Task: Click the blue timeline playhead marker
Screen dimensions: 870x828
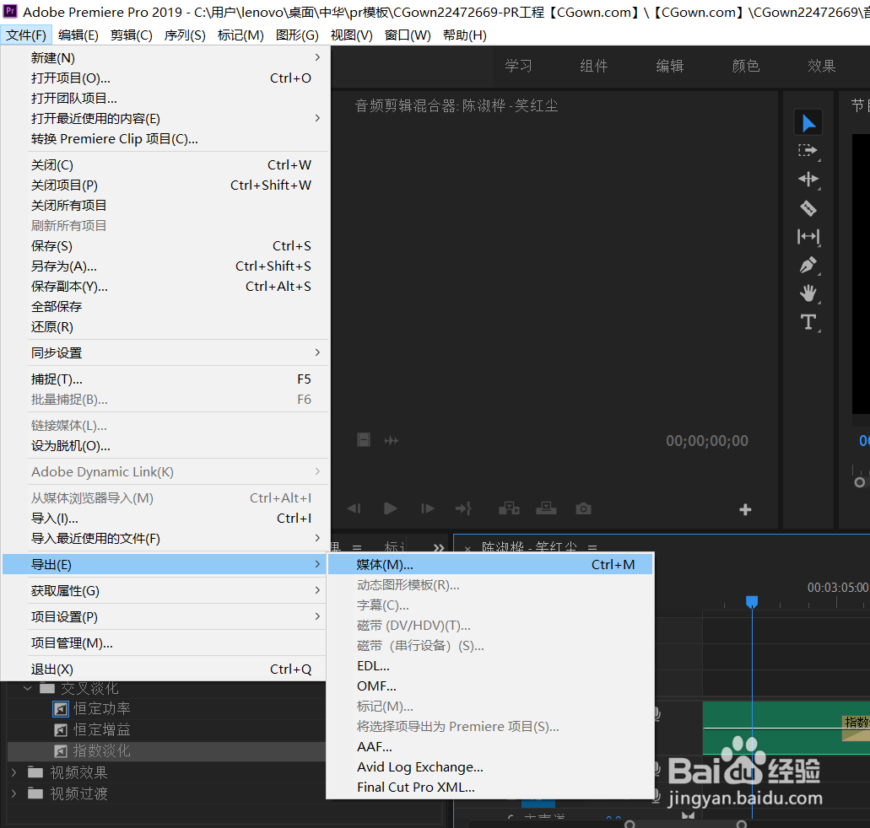Action: 752,602
